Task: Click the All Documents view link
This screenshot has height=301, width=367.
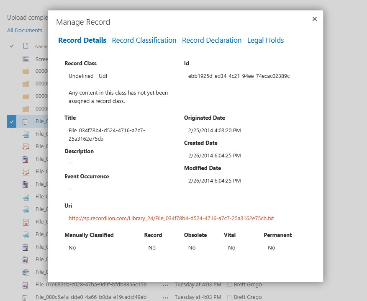Action: pos(25,30)
